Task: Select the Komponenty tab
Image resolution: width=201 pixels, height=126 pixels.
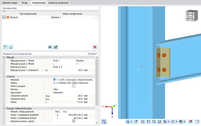Action: tap(39, 3)
